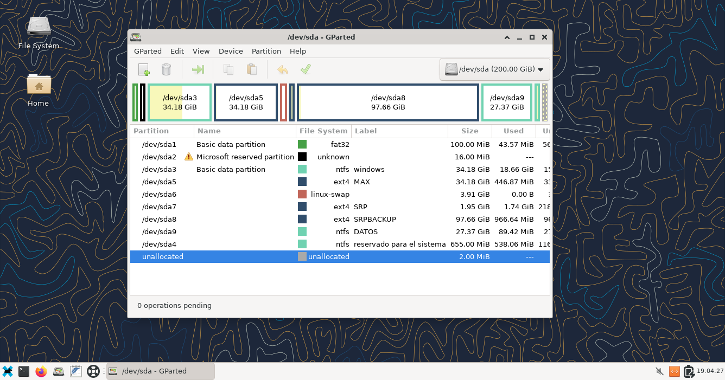This screenshot has width=725, height=380.
Task: Click the Paste partition toolbar icon
Action: pos(251,69)
